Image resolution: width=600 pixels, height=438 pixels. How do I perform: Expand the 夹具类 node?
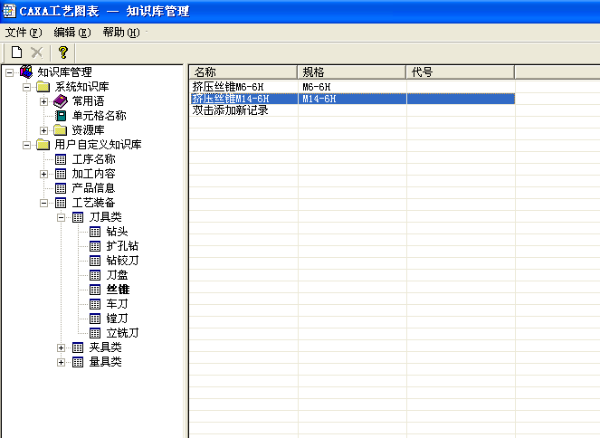click(x=61, y=348)
